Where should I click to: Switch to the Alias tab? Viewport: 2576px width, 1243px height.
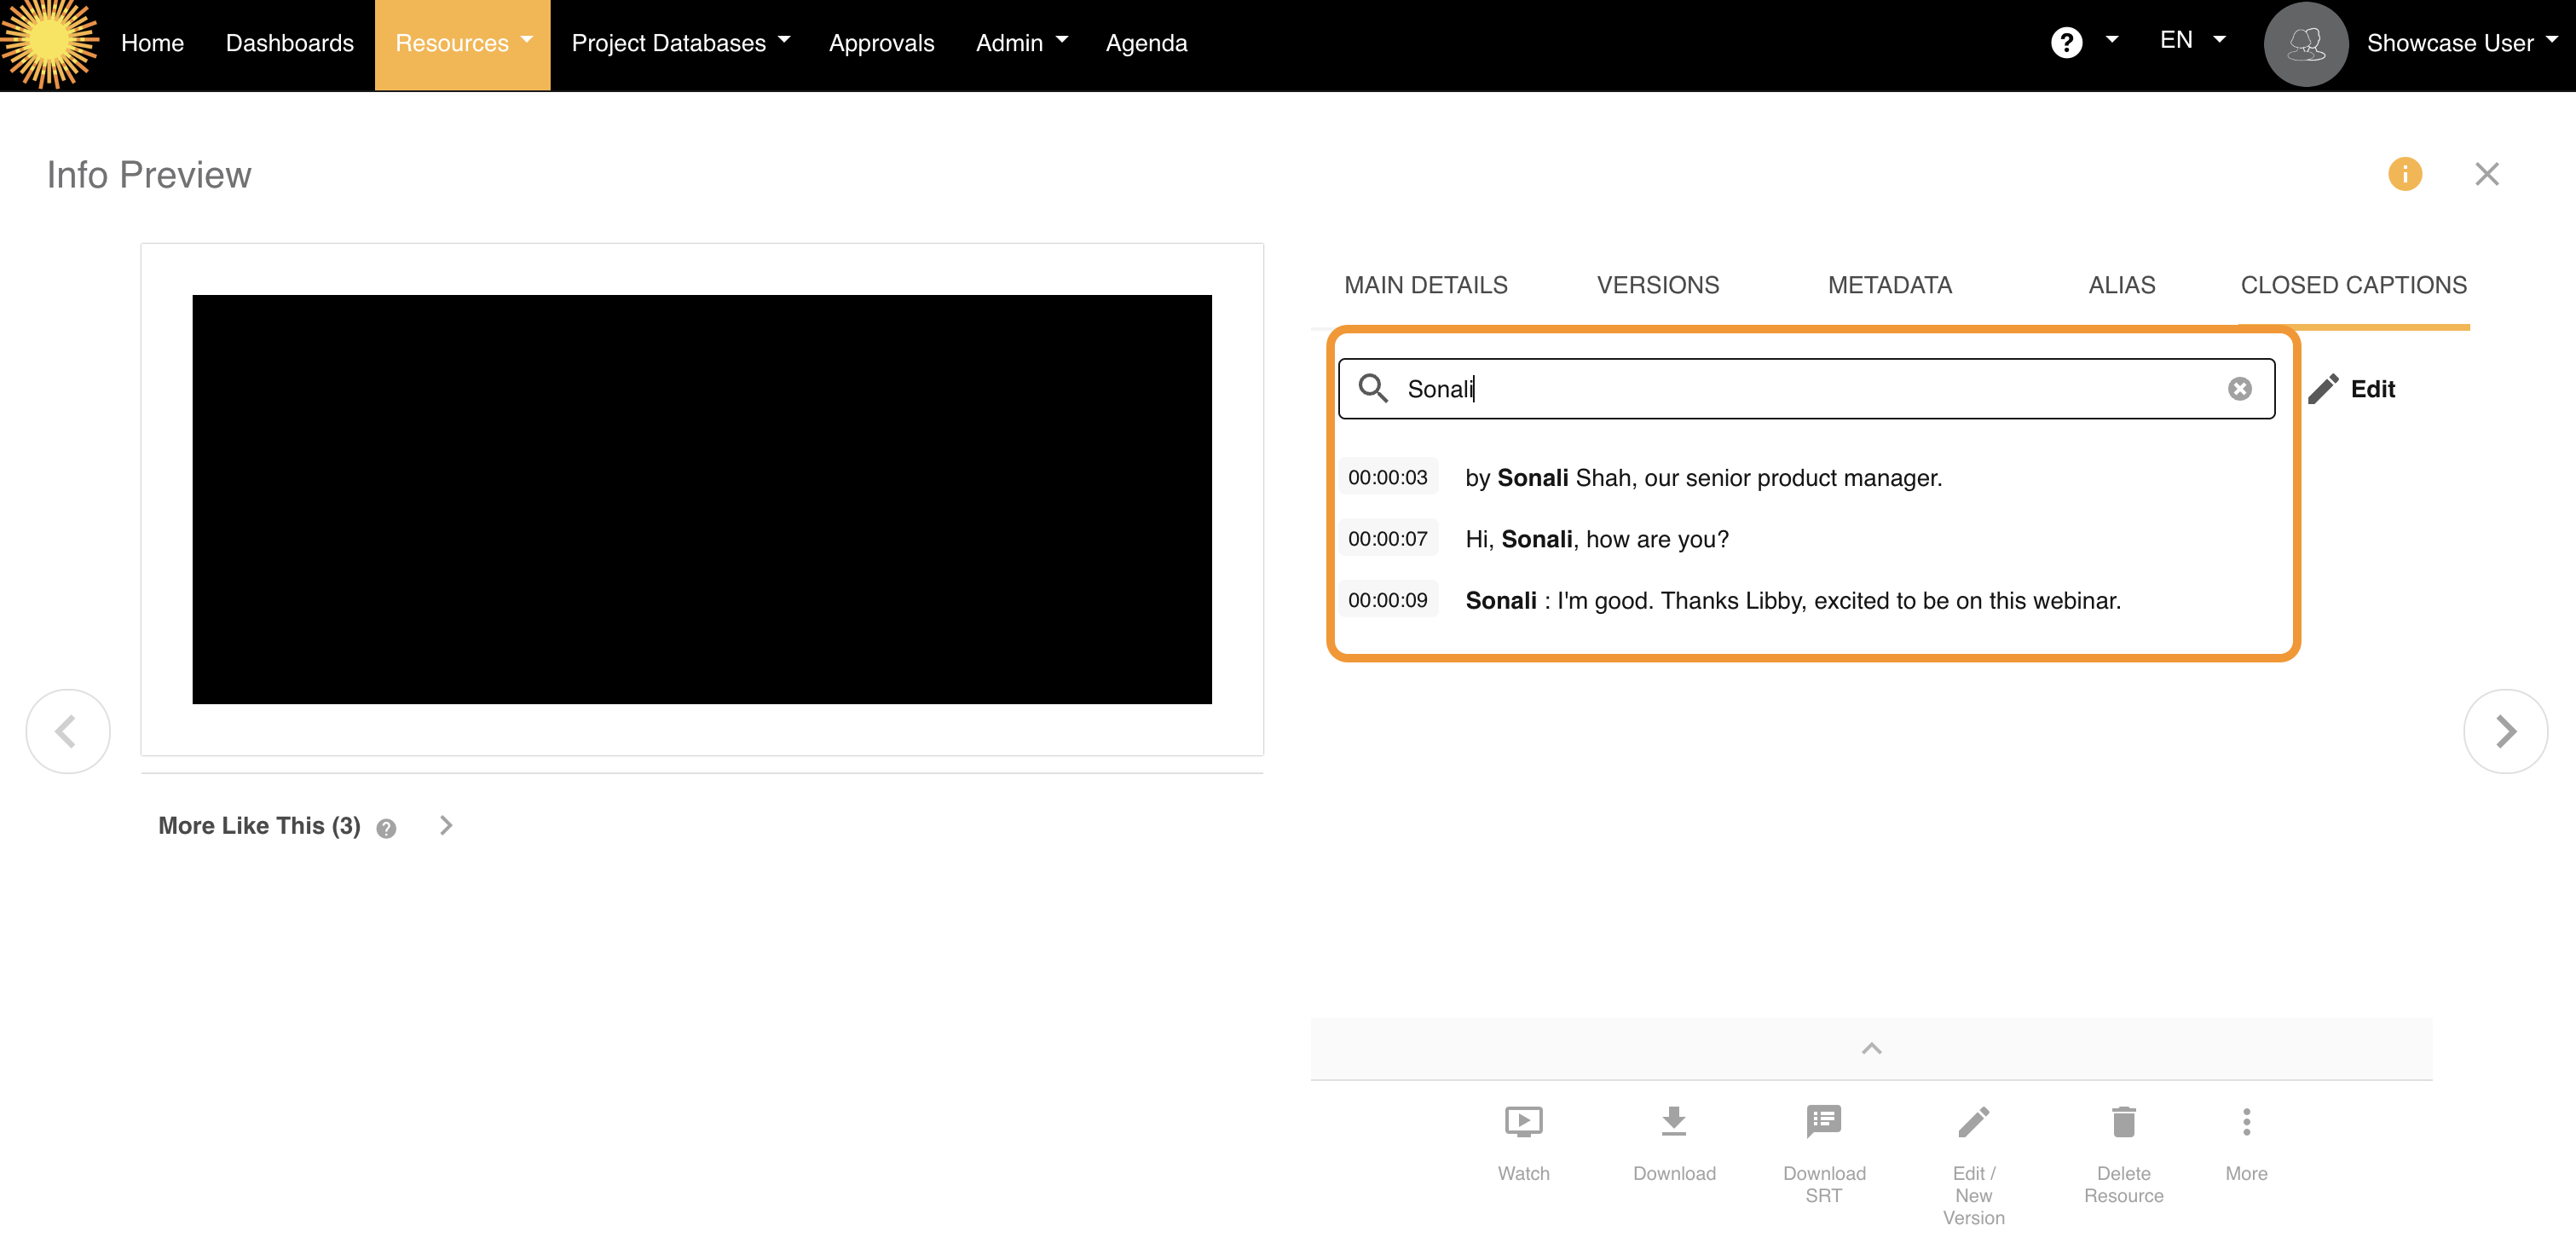tap(2121, 285)
